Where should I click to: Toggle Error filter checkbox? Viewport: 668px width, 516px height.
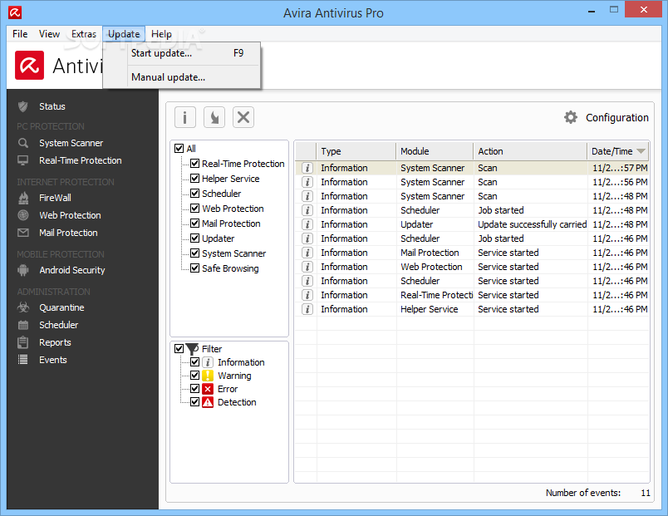point(194,388)
